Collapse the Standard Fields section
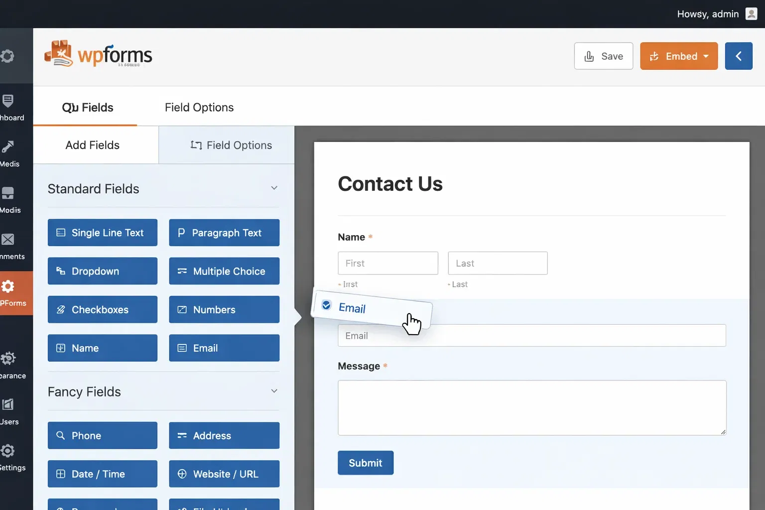Screen dimensions: 765x510 [274, 188]
